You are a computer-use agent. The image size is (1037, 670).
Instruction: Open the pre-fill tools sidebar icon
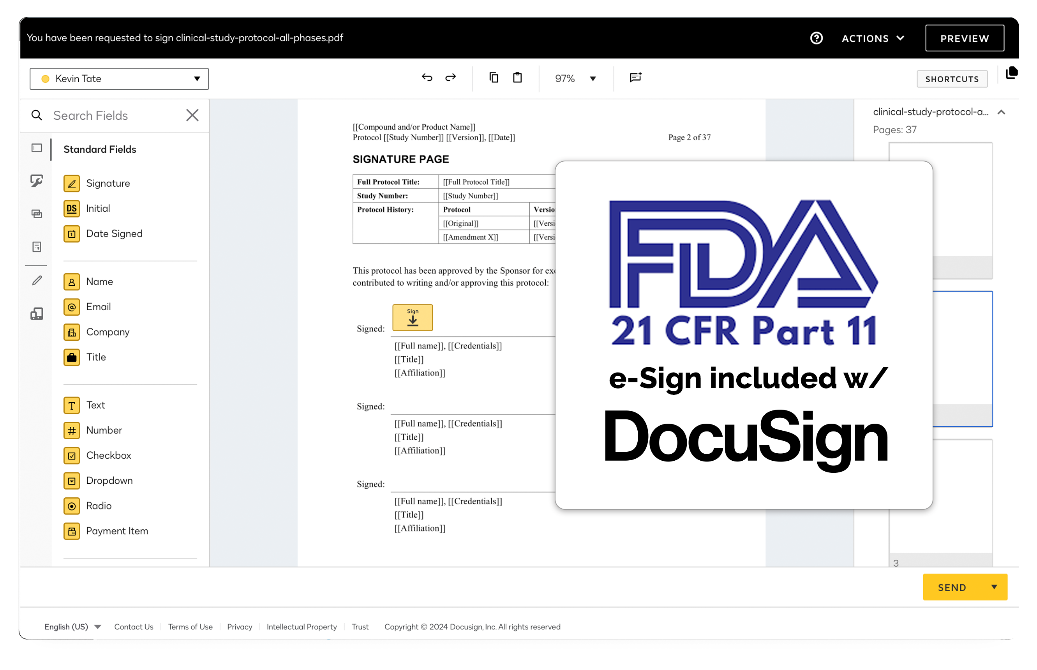37,314
